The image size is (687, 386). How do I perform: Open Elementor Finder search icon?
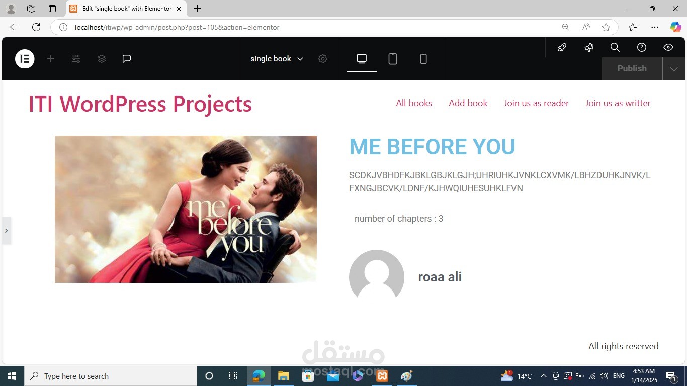615,47
